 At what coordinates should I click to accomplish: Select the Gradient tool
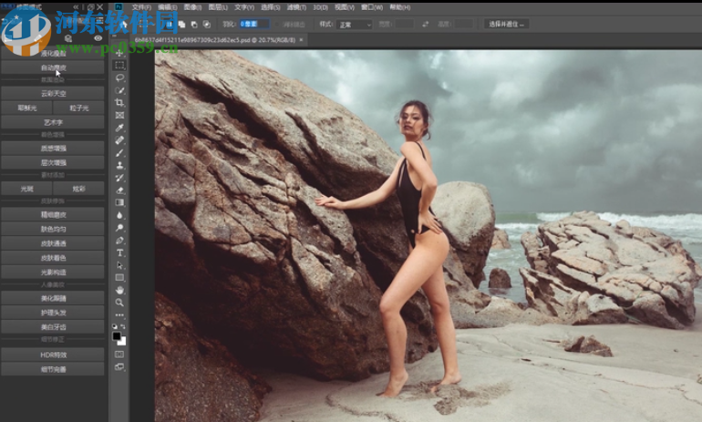119,202
